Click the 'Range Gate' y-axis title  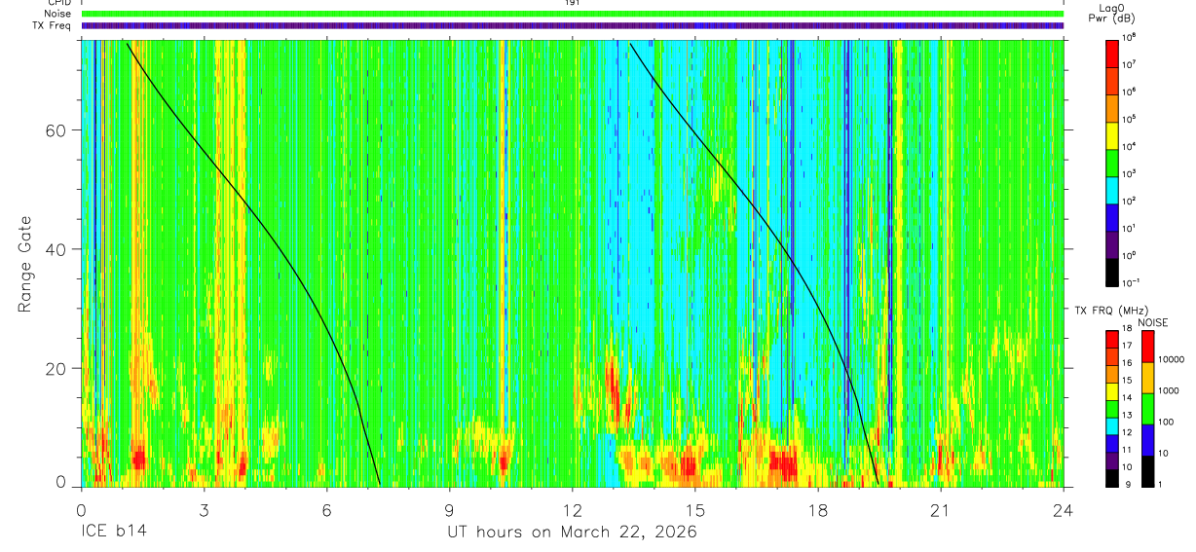point(24,265)
